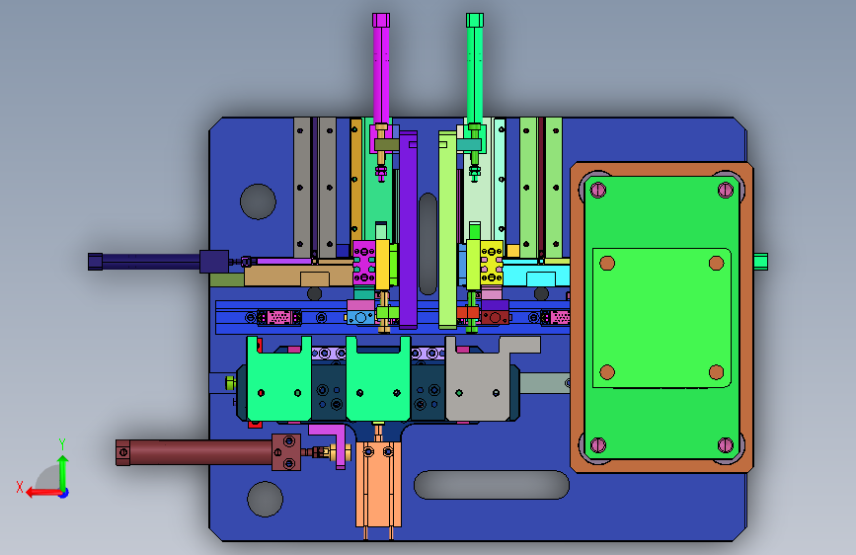Pick the tall purple vertical bar
Screen dimensions: 856x555
point(408,229)
